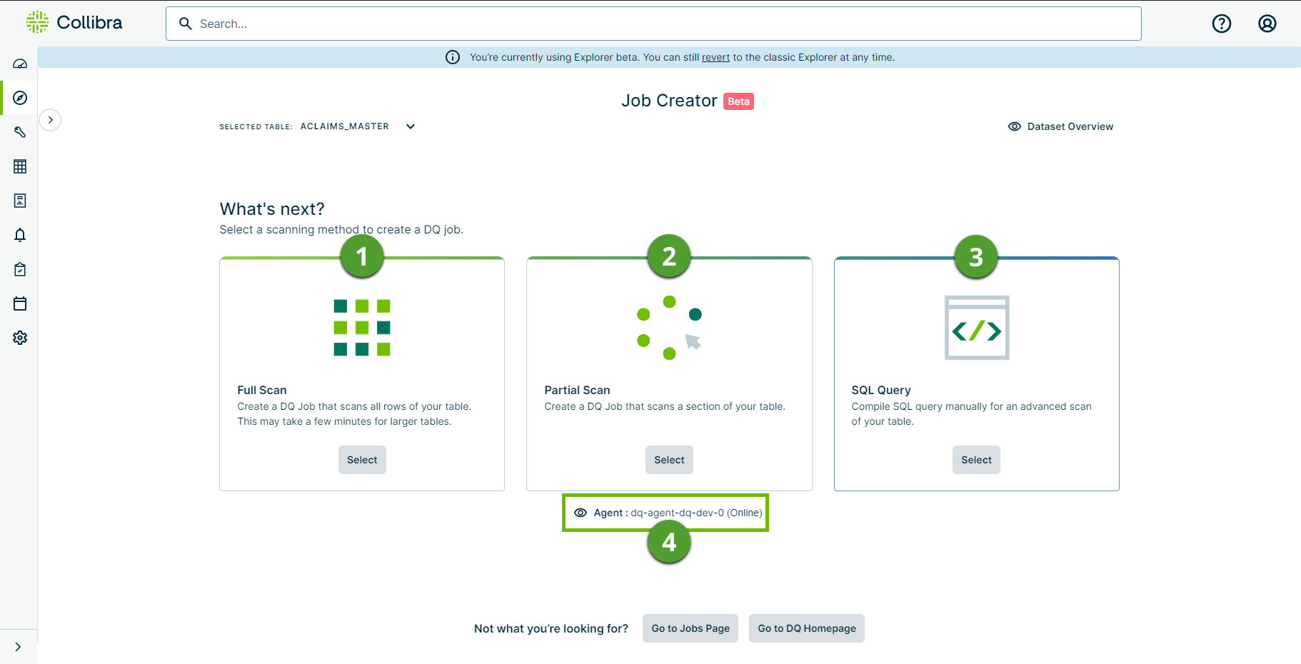Open the reports chart icon in sidebar
The height and width of the screenshot is (664, 1301).
pos(20,201)
